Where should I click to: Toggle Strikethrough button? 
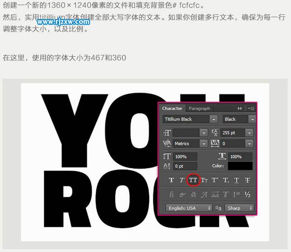(247, 180)
